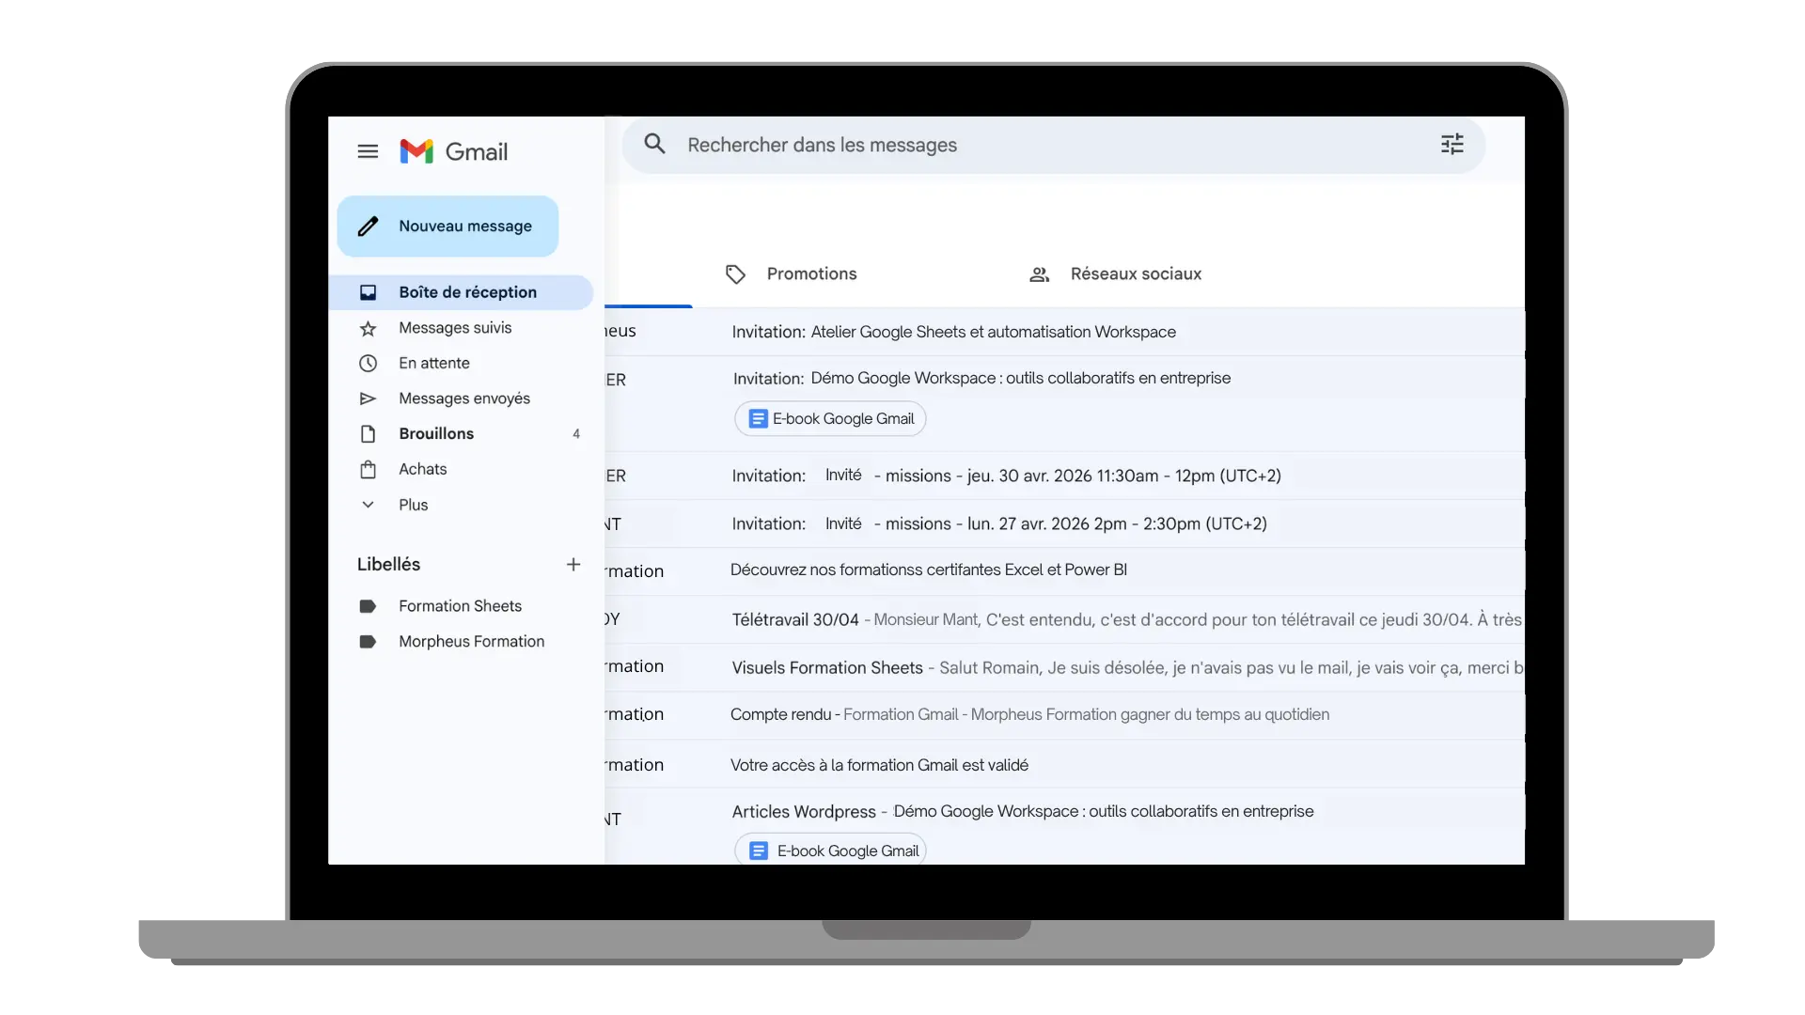Open E-book Google Gmail attachment under Articles Wordpress

tap(830, 851)
